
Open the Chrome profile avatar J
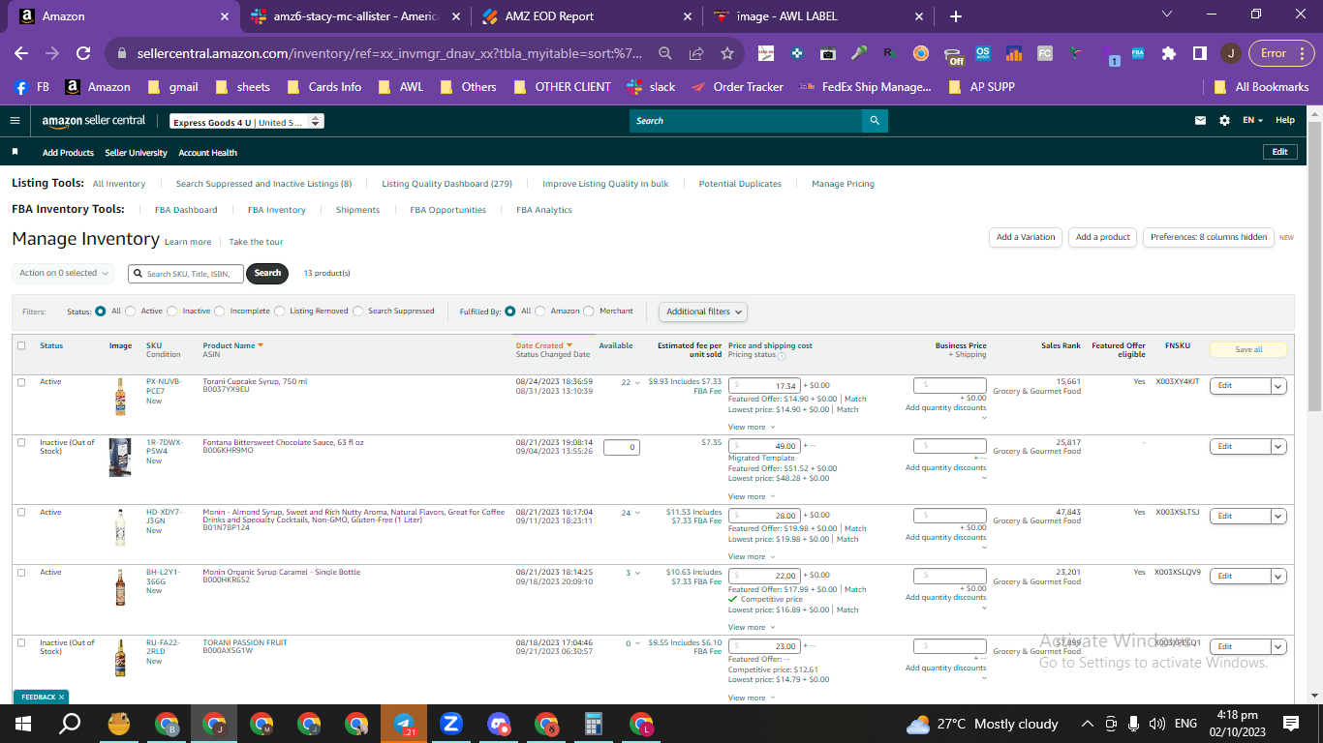coord(1230,53)
